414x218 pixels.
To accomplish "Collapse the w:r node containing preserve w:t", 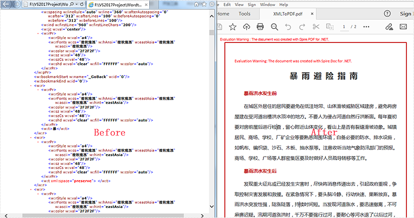I will point(31,137).
